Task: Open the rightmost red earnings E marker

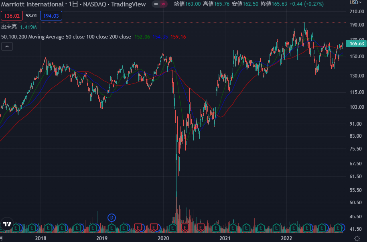Action: pos(201,228)
